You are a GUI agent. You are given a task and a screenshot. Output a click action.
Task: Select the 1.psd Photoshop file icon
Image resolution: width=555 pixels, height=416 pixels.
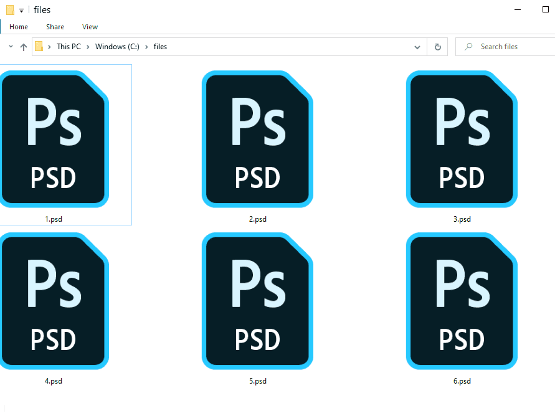coord(54,139)
